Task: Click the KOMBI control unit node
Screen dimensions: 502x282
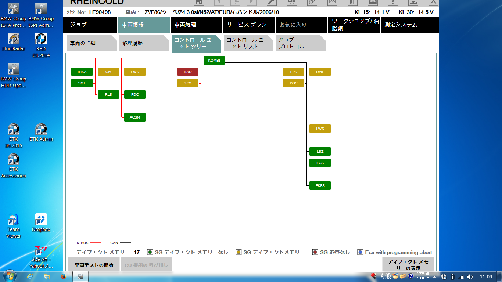Action: pyautogui.click(x=214, y=61)
